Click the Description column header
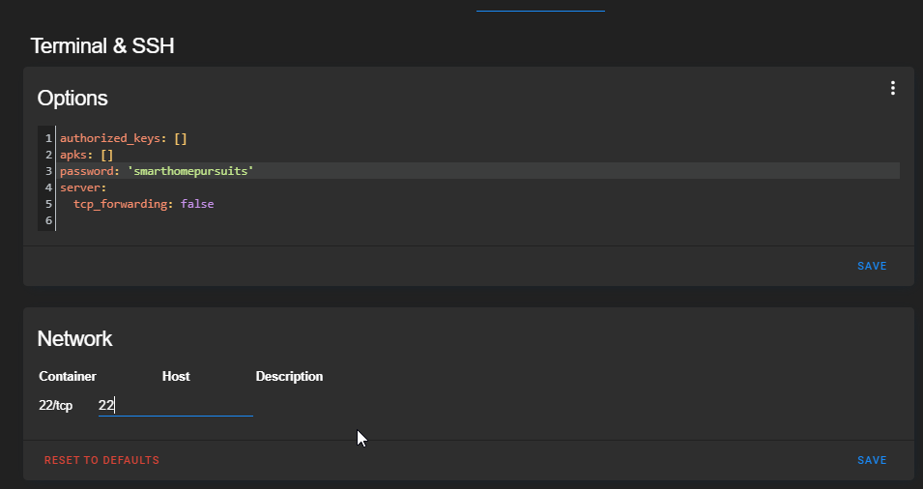This screenshot has height=489, width=923. pyautogui.click(x=289, y=376)
